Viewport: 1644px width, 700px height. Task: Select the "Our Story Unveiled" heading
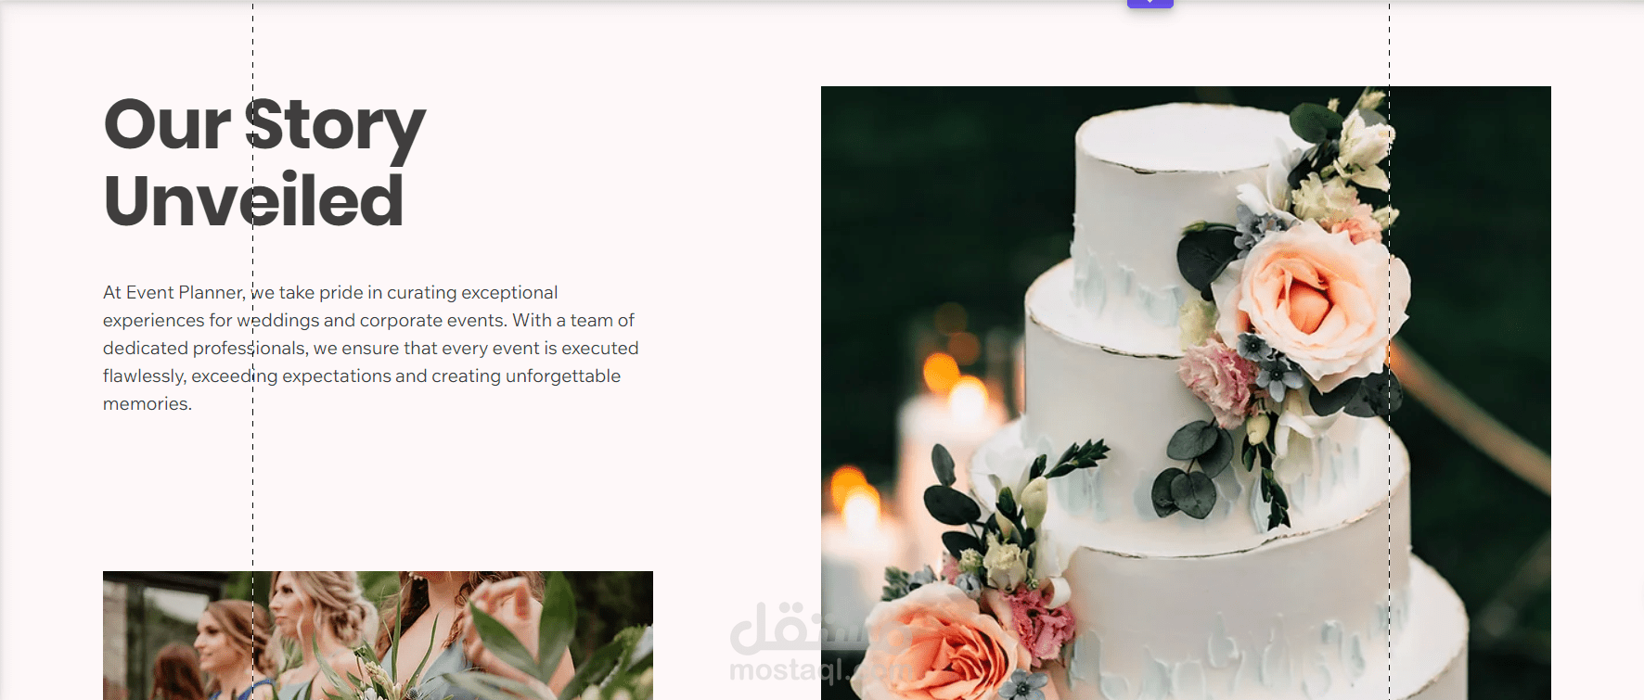coord(264,162)
